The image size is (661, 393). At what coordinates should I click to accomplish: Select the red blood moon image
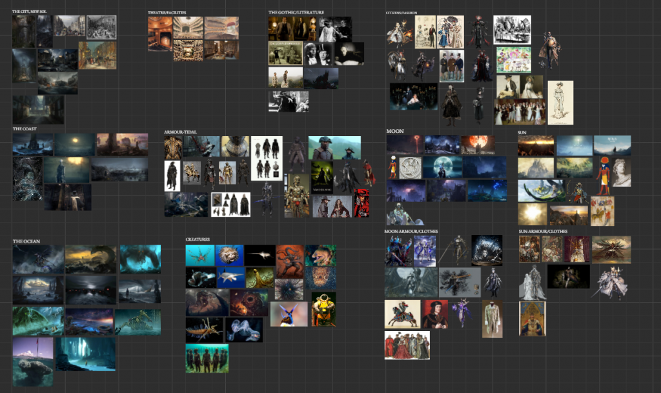pos(478,145)
